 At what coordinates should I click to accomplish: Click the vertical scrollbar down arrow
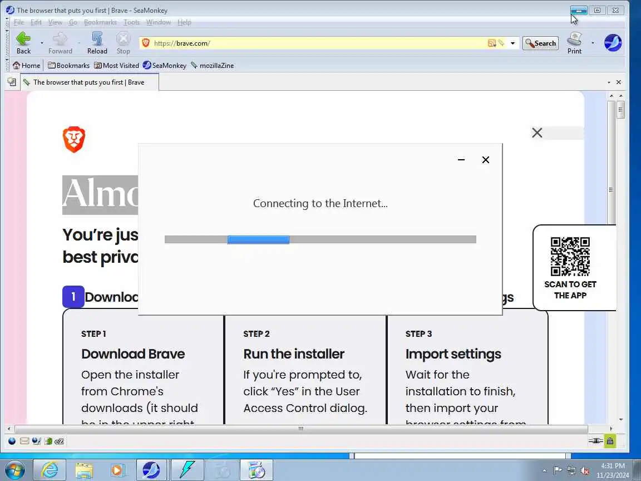(x=621, y=420)
